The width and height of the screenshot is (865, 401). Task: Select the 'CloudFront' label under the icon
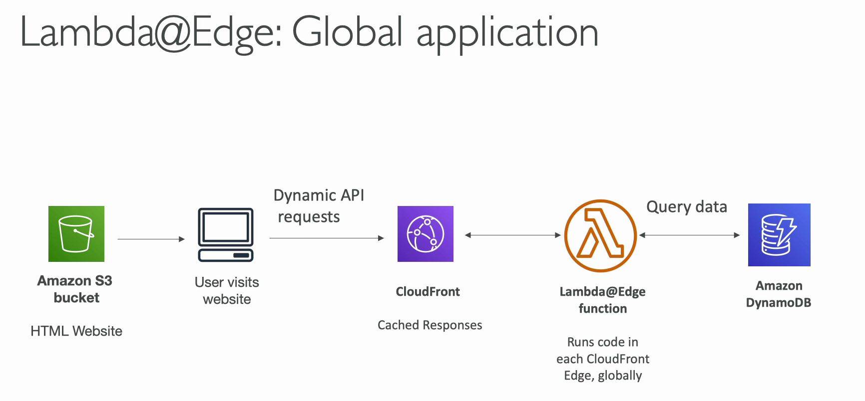(428, 292)
